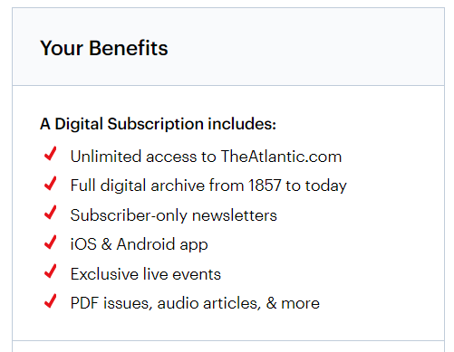Click the checkmark next to iOS & Android app
Screen dimensions: 454x352
click(51, 242)
